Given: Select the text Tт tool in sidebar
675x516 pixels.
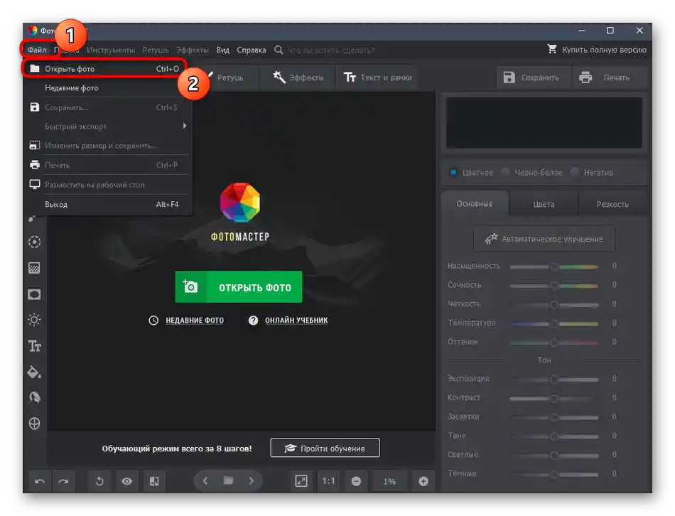Looking at the screenshot, I should click(x=34, y=346).
